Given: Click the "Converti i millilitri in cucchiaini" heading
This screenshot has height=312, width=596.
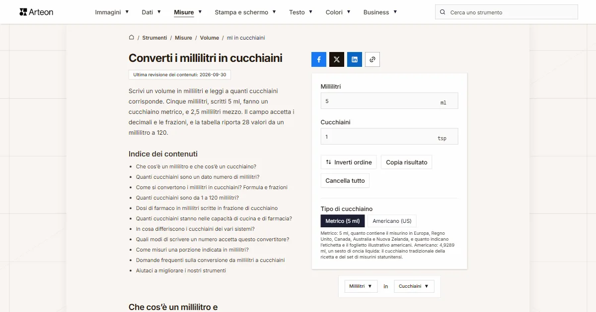Looking at the screenshot, I should click(x=206, y=58).
